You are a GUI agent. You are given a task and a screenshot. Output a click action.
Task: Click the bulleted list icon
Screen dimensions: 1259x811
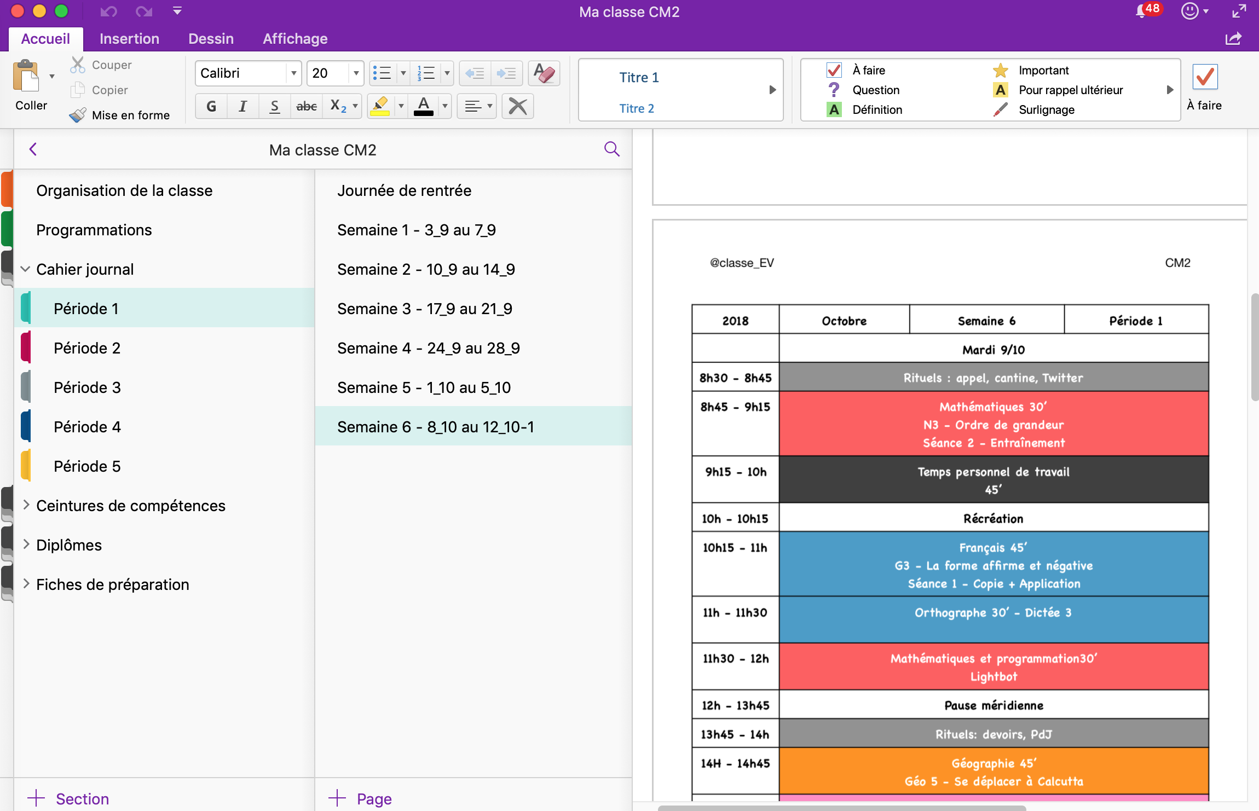382,73
